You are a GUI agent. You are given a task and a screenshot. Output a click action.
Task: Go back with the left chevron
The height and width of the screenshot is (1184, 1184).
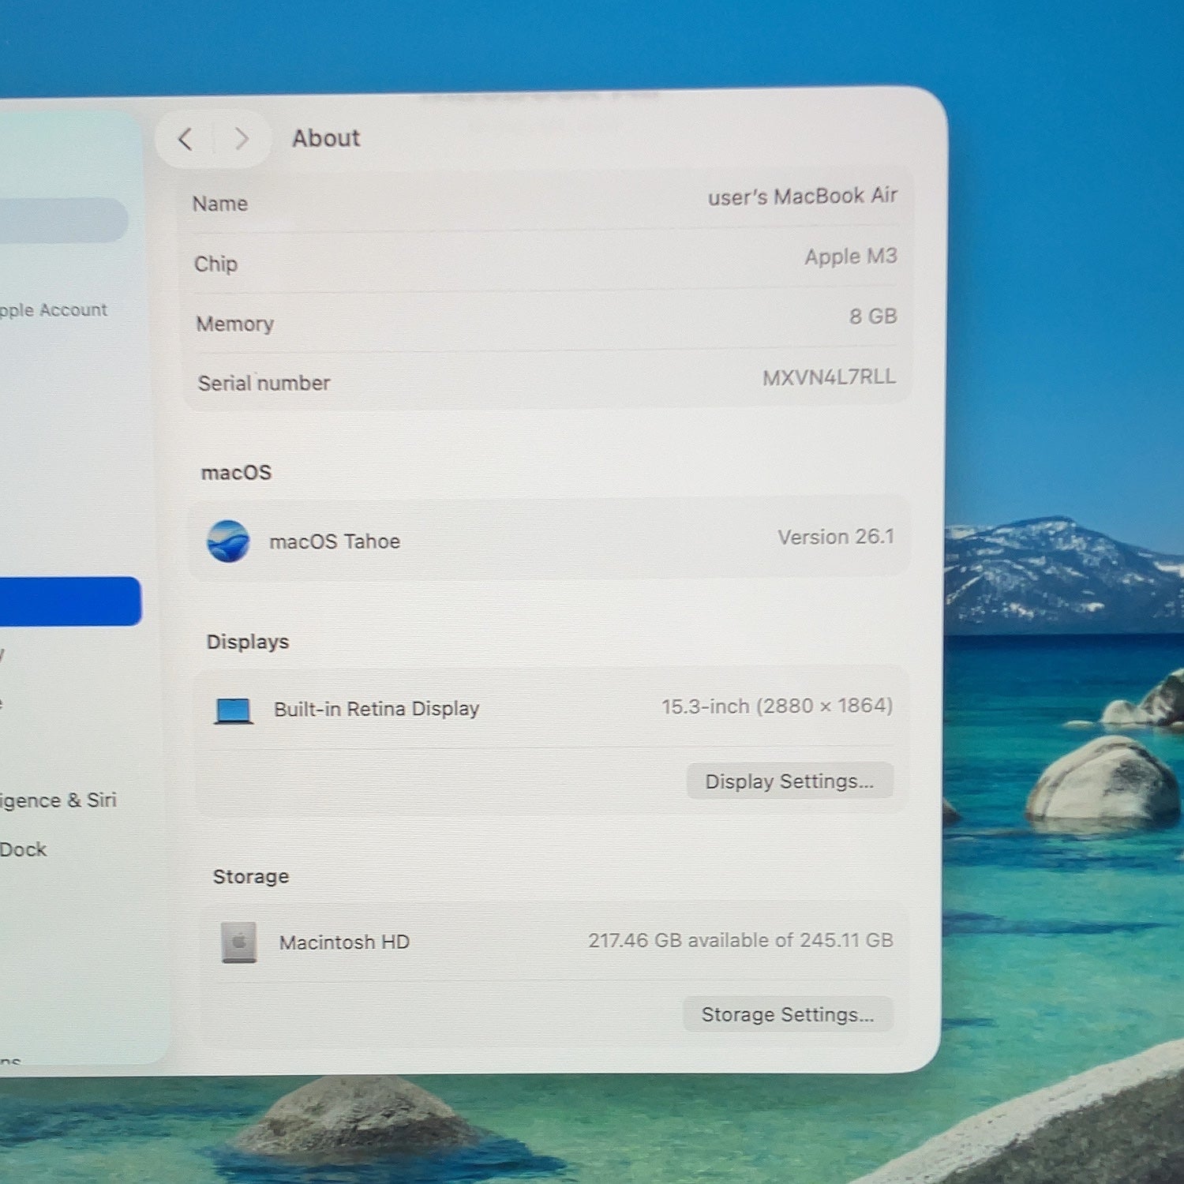tap(185, 140)
